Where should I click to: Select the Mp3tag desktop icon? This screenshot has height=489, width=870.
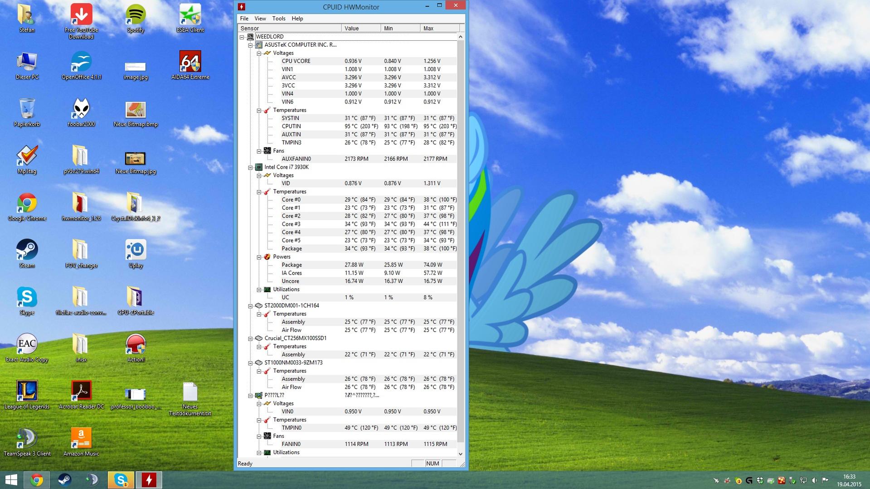click(x=27, y=160)
